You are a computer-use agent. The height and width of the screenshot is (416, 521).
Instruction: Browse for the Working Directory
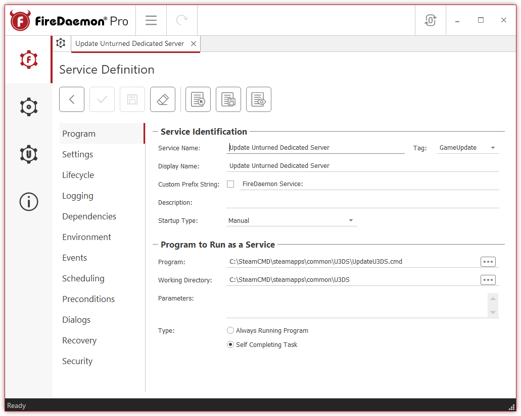coord(488,280)
